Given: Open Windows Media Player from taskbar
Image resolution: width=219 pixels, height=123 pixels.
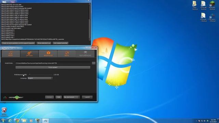Looking at the screenshot, I should click(31, 121).
